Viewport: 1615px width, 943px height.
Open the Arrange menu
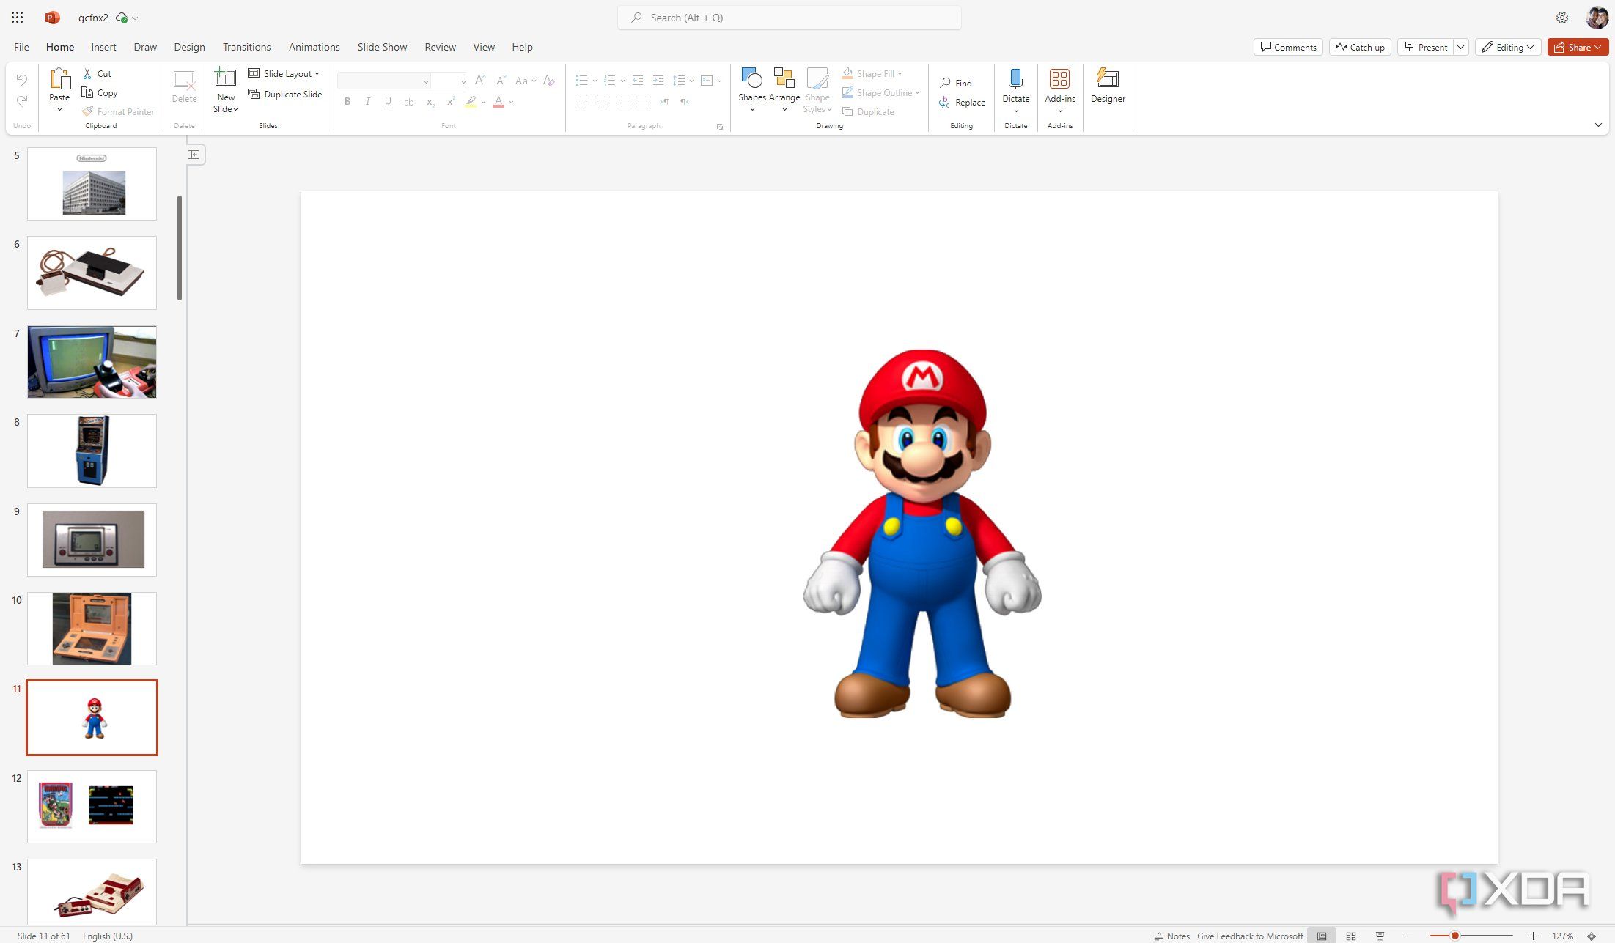tap(784, 89)
